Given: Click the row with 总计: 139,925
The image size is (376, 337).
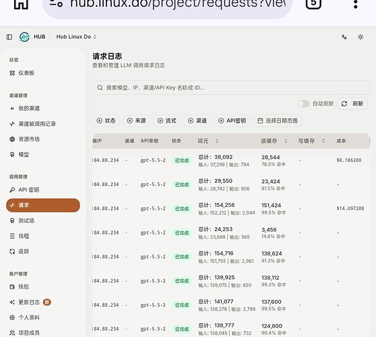Looking at the screenshot, I should click(231, 281).
